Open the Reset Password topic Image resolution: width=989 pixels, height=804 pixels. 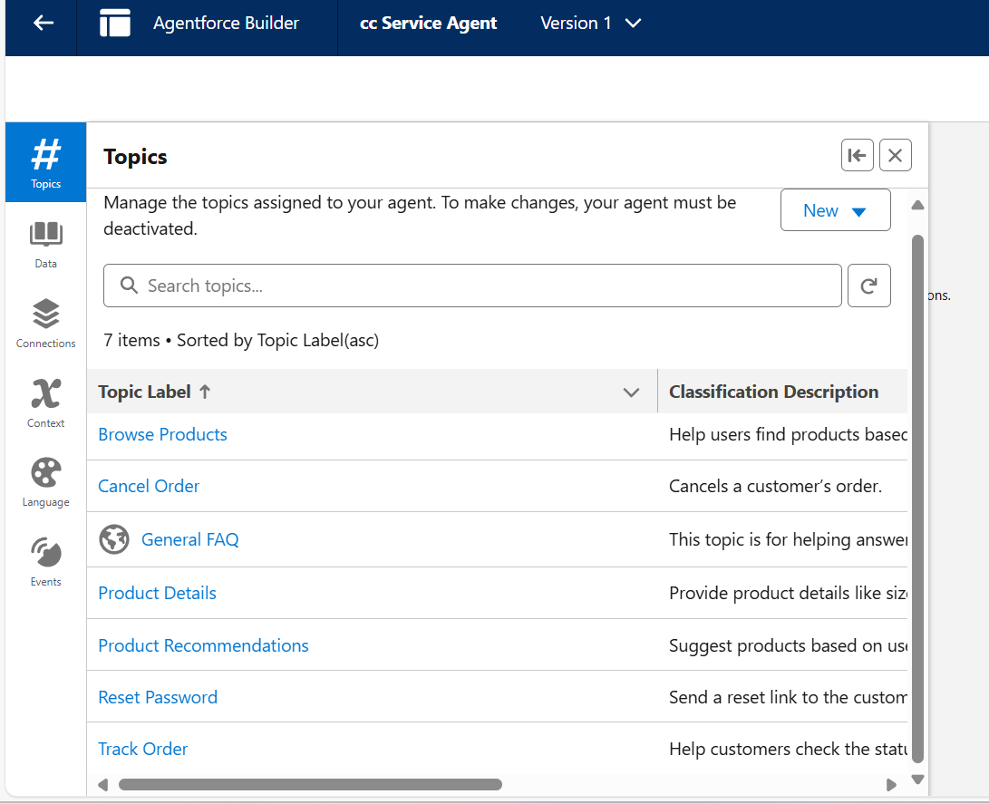point(158,698)
